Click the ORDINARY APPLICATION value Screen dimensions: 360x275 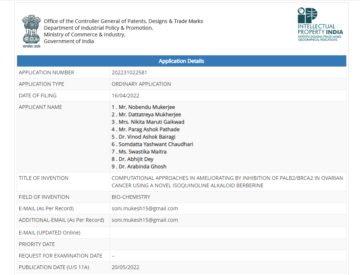point(141,84)
